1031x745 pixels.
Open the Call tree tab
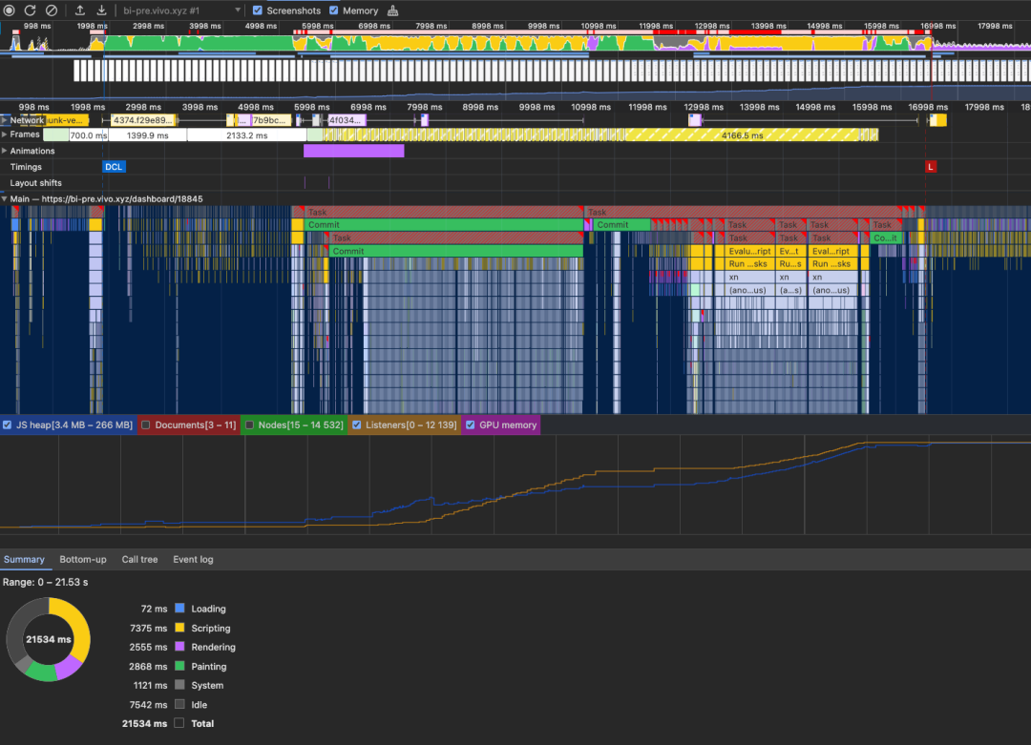tap(140, 559)
